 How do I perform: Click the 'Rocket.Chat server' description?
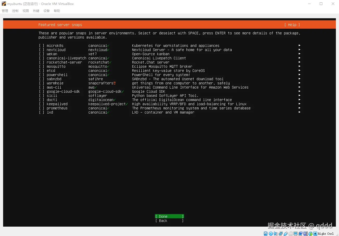(151, 62)
